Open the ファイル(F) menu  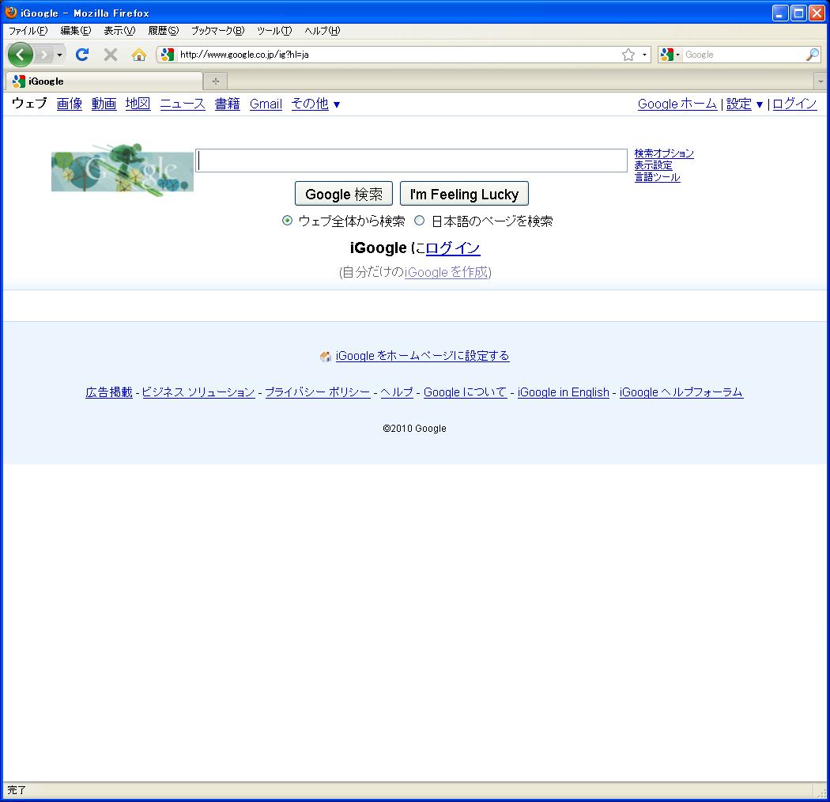click(x=28, y=31)
